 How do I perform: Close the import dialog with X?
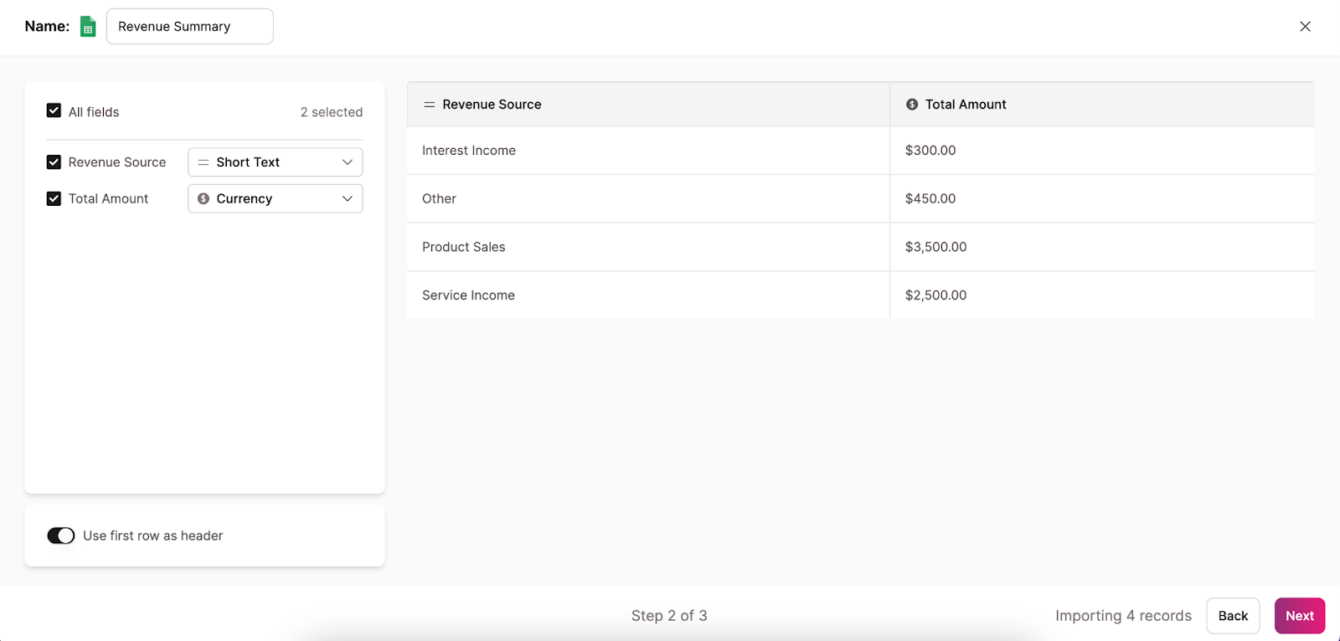point(1305,27)
